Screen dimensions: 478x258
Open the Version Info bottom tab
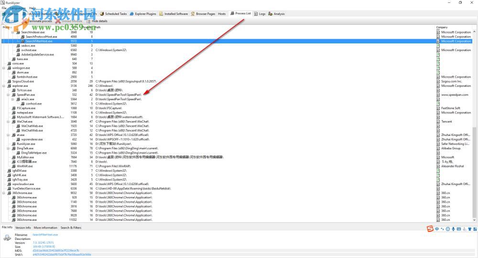[x=23, y=227]
